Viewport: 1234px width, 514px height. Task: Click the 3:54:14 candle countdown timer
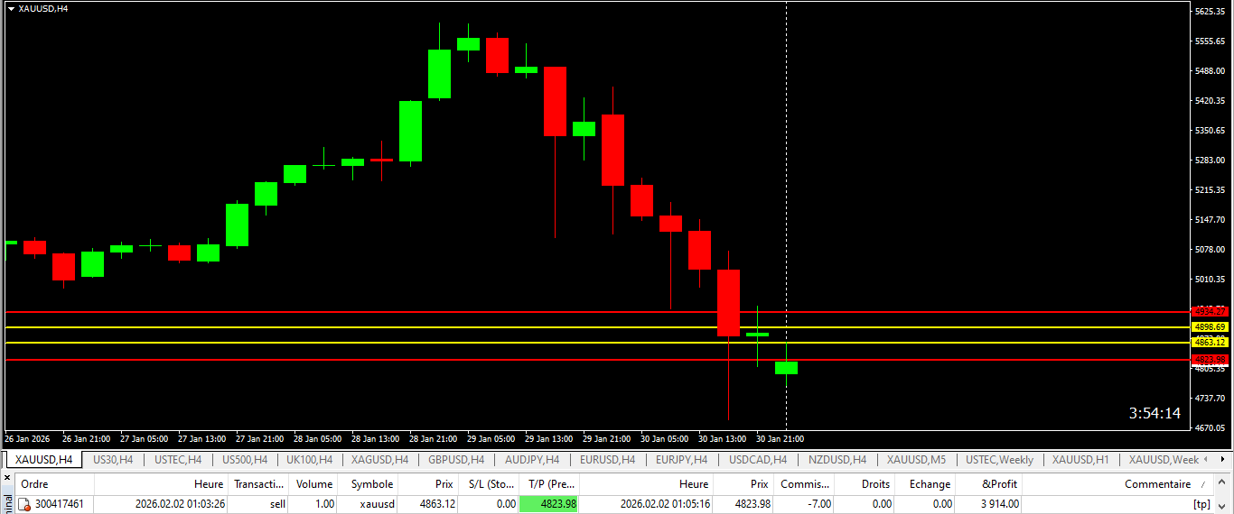[x=1155, y=413]
